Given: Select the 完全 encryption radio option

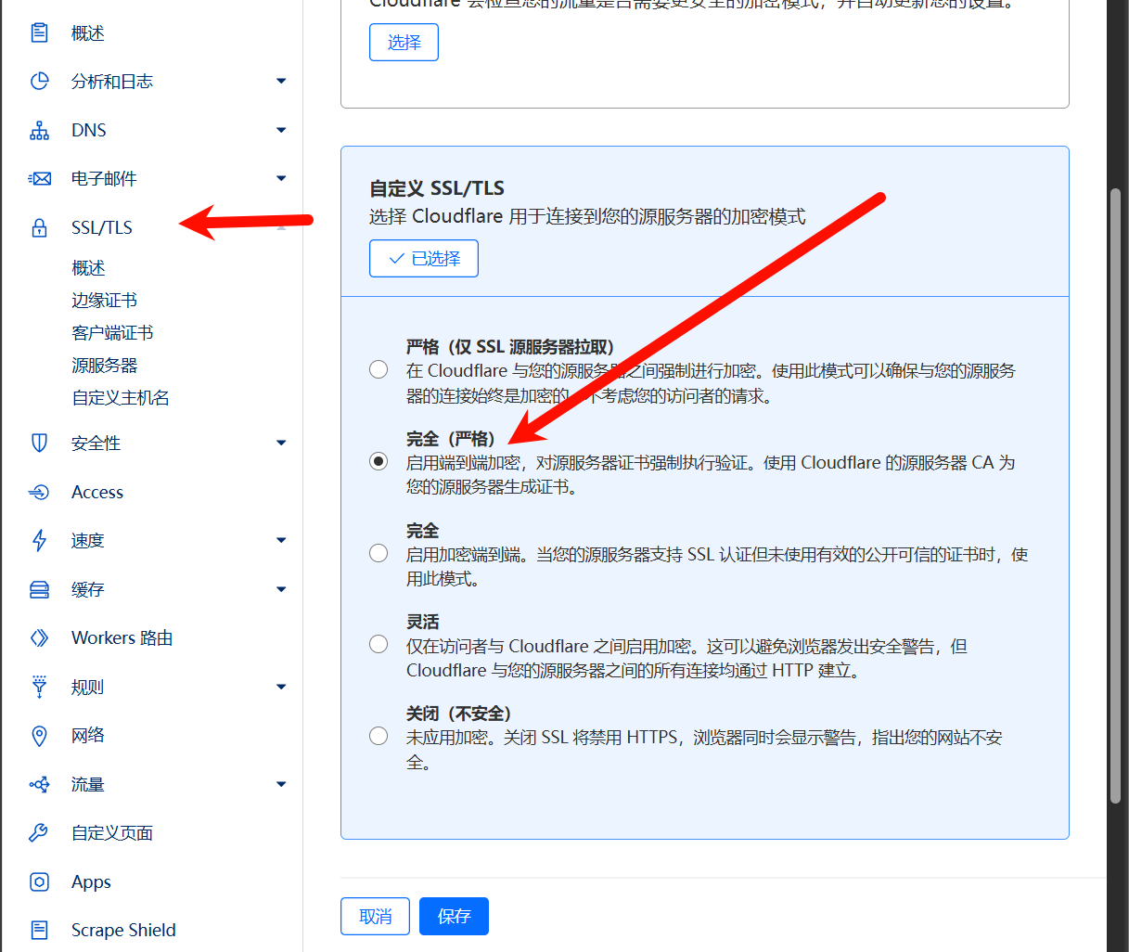Looking at the screenshot, I should click(378, 553).
